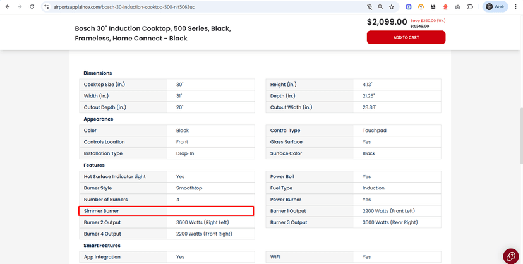Click the zoom magnifier icon in address bar
Image resolution: width=523 pixels, height=264 pixels.
(x=380, y=7)
